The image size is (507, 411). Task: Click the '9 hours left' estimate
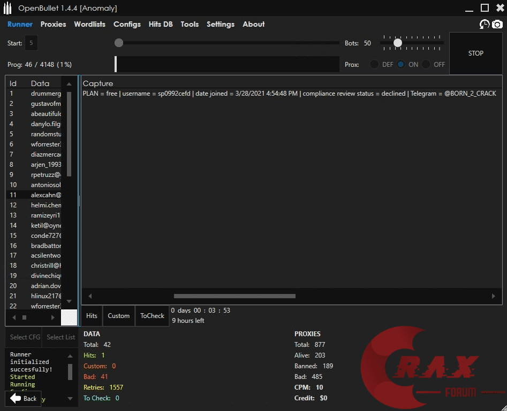click(x=188, y=321)
